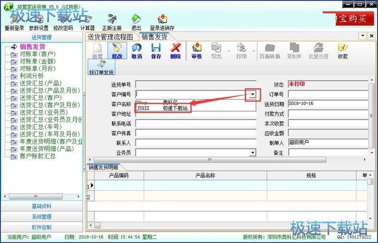Click the 产品编码 column header
Image resolution: width=378 pixels, height=243 pixels.
tap(119, 176)
